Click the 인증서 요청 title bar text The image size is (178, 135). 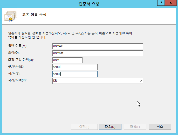89,4
